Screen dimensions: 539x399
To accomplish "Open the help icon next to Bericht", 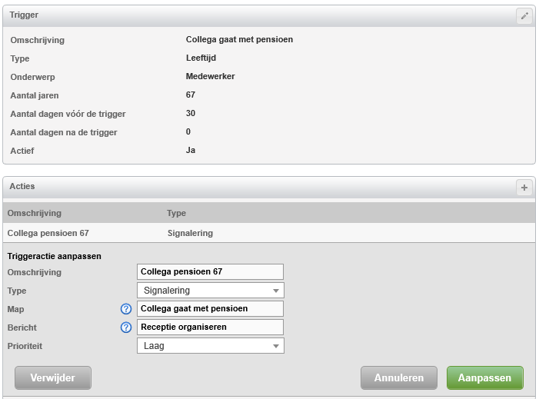I will point(126,328).
